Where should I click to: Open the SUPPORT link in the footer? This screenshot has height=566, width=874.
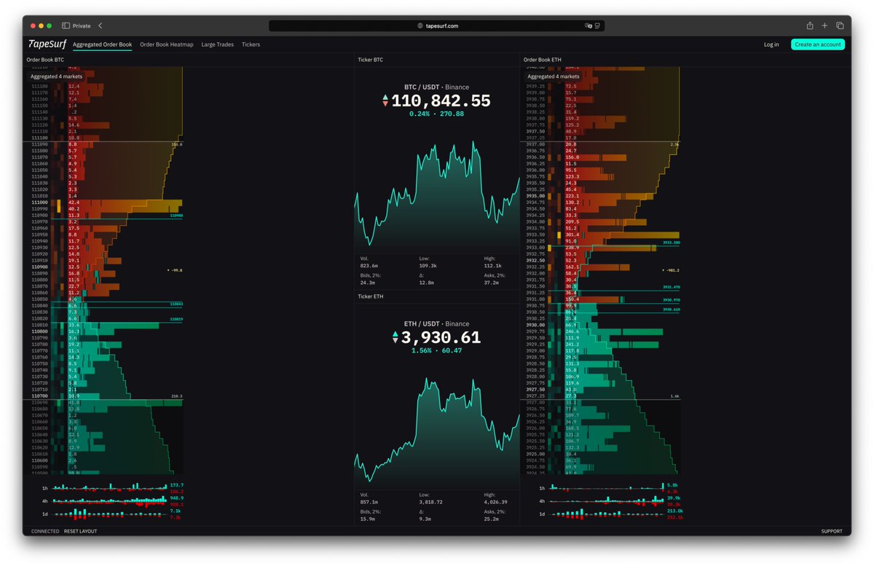(832, 531)
